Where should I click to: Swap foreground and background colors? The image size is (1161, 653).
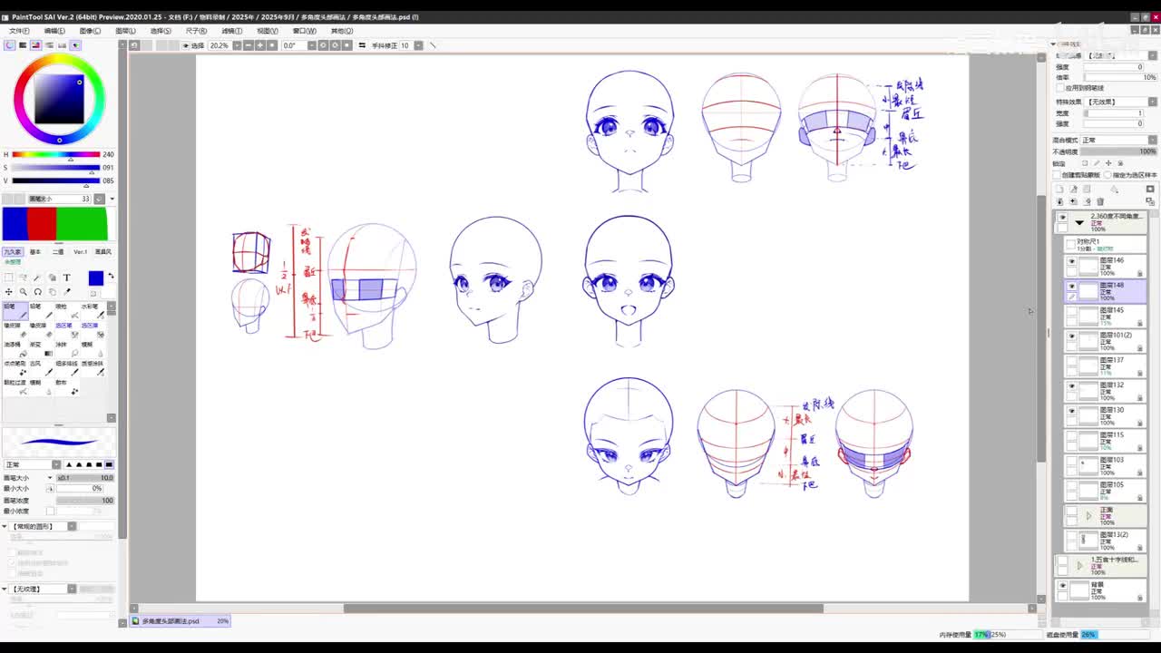point(112,276)
